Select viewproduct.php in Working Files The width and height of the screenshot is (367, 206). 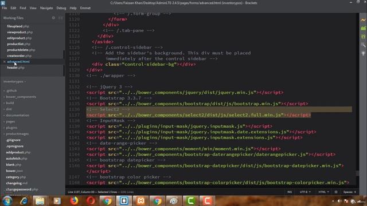[20, 32]
